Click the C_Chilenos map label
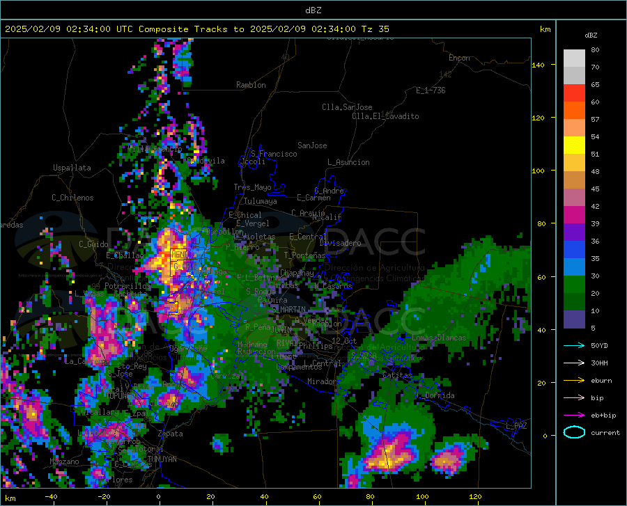627x506 pixels. (72, 198)
